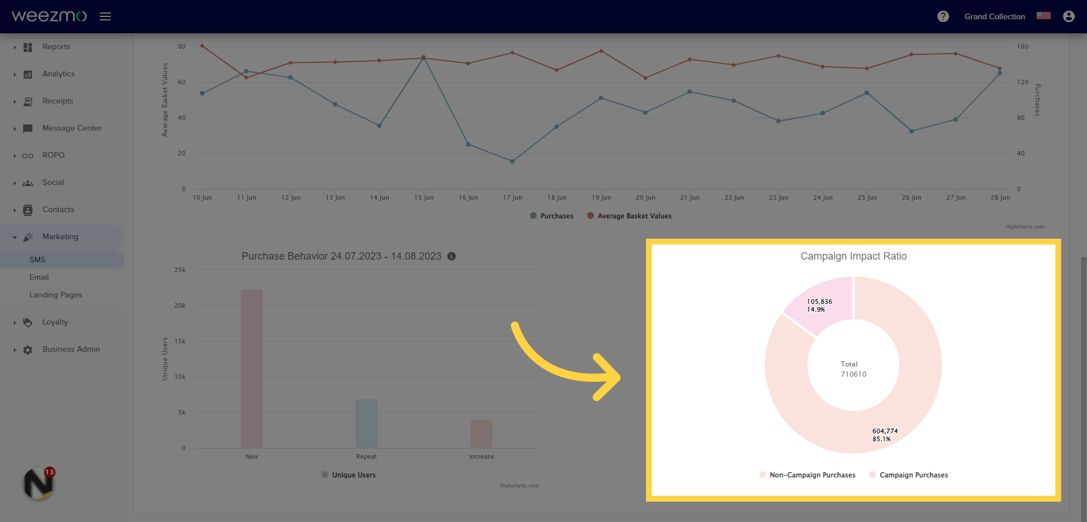Image resolution: width=1087 pixels, height=522 pixels.
Task: Click the Contacts book icon
Action: click(x=28, y=210)
